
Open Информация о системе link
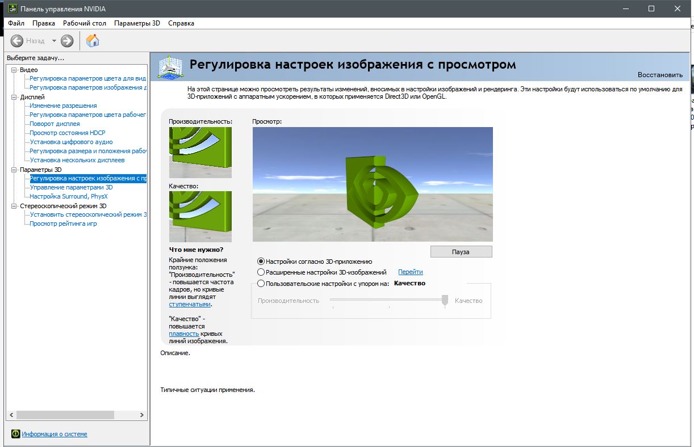click(x=55, y=434)
